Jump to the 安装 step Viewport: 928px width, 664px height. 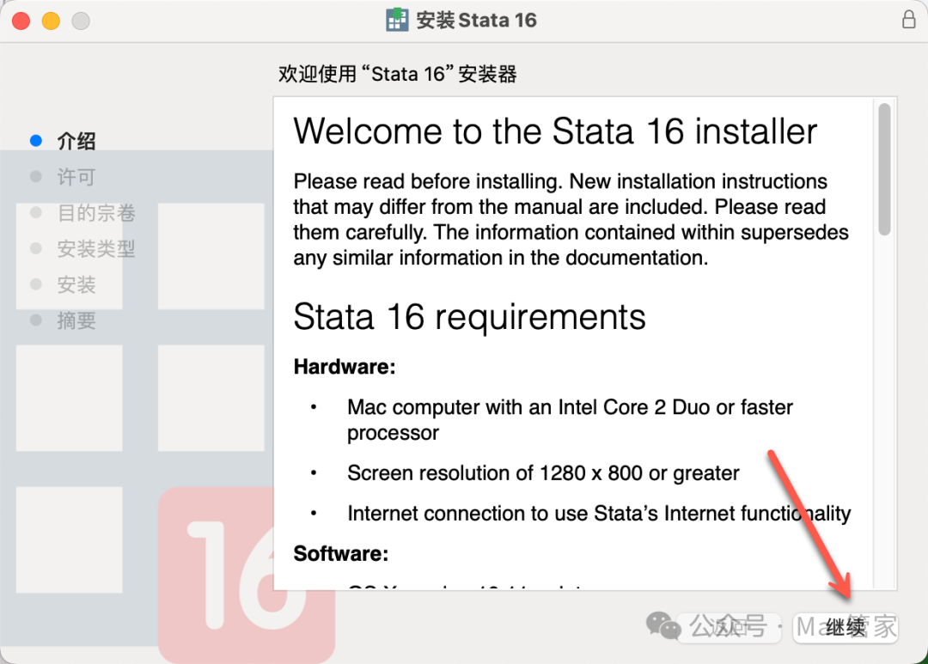click(76, 285)
